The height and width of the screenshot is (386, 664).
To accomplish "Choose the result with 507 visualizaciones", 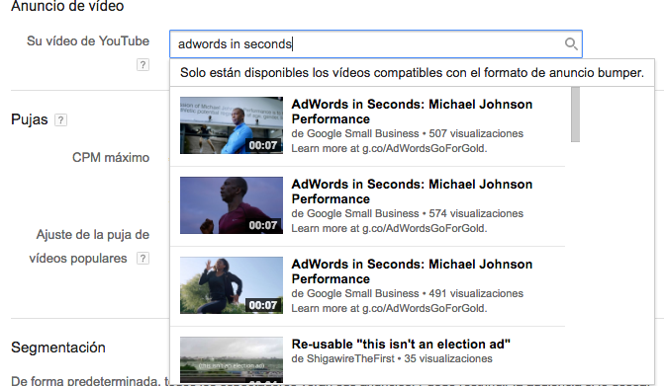I will coord(367,125).
